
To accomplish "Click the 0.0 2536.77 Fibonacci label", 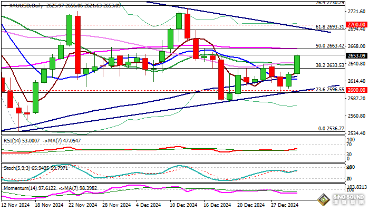I will (x=332, y=128).
